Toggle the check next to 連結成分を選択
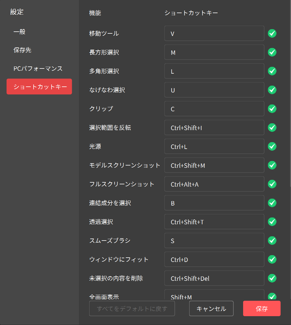291x325 pixels. pyautogui.click(x=272, y=203)
